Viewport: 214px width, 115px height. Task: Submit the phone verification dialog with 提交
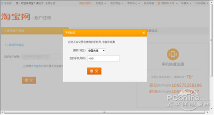(x=94, y=71)
